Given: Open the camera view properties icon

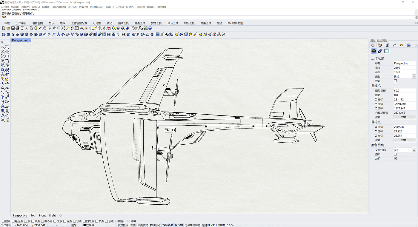Looking at the screenshot, I should 374,51.
